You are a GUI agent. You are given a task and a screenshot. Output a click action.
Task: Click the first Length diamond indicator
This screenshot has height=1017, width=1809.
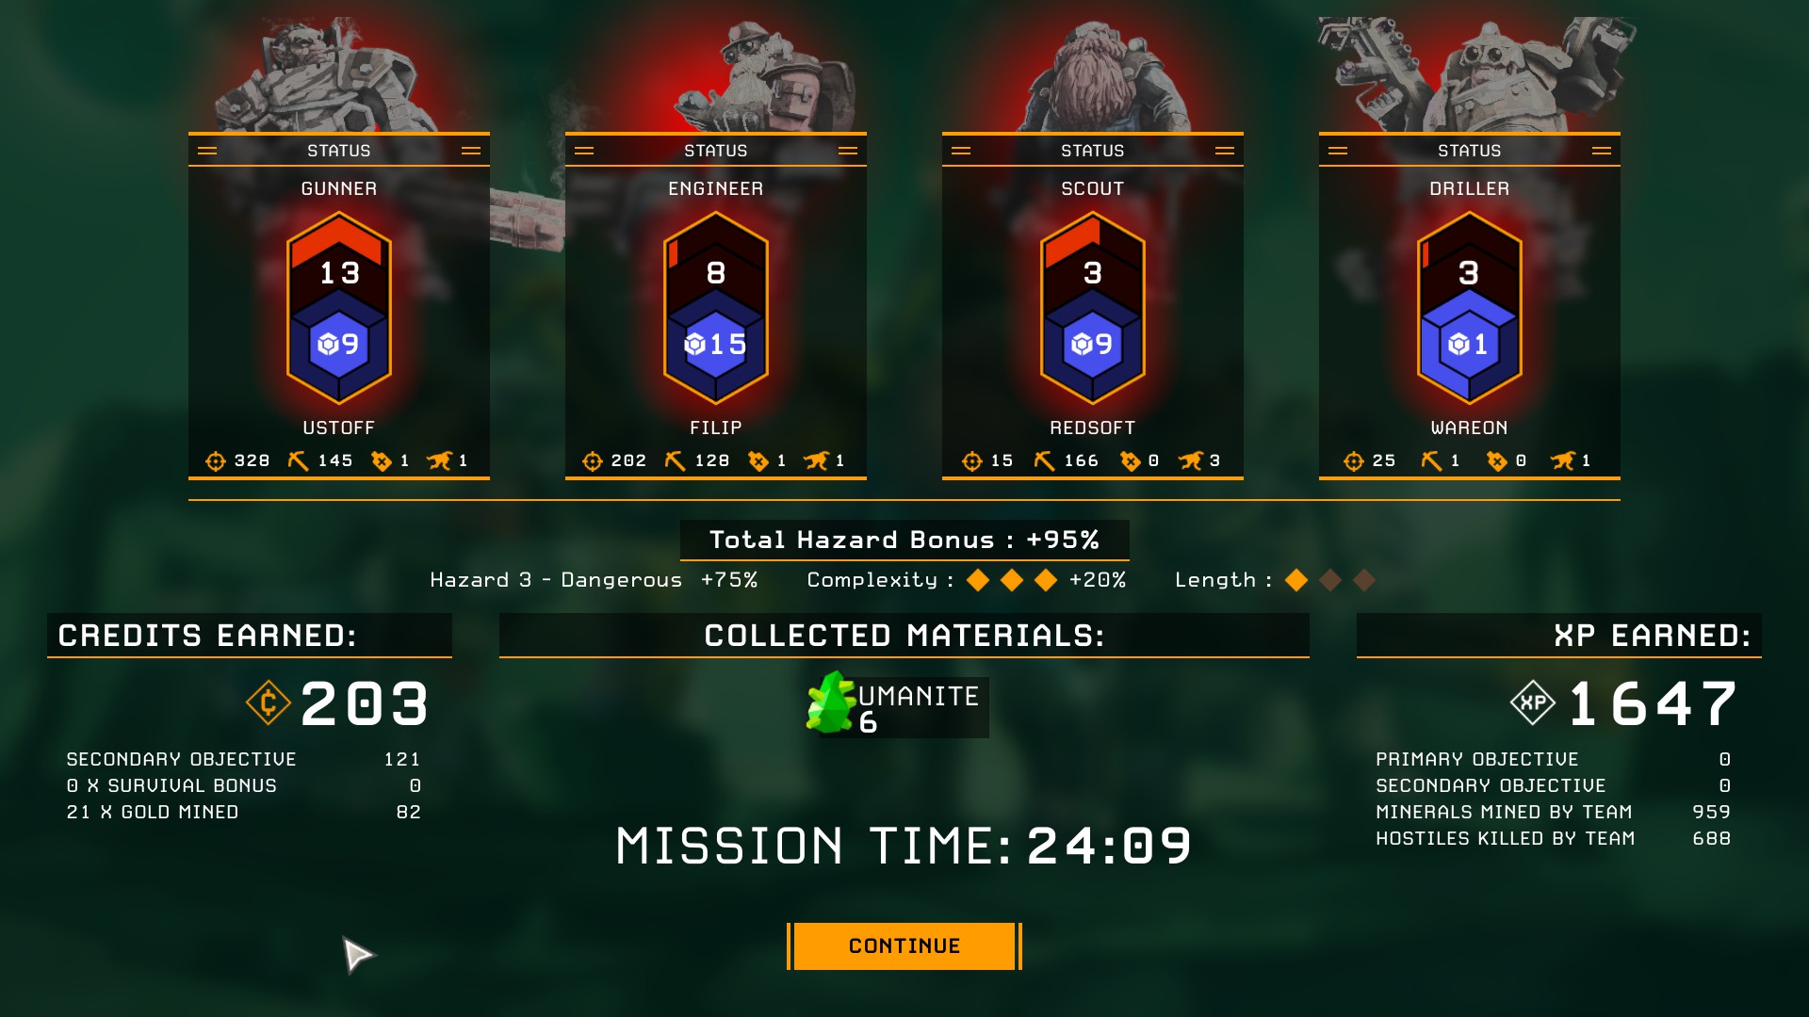(1296, 580)
